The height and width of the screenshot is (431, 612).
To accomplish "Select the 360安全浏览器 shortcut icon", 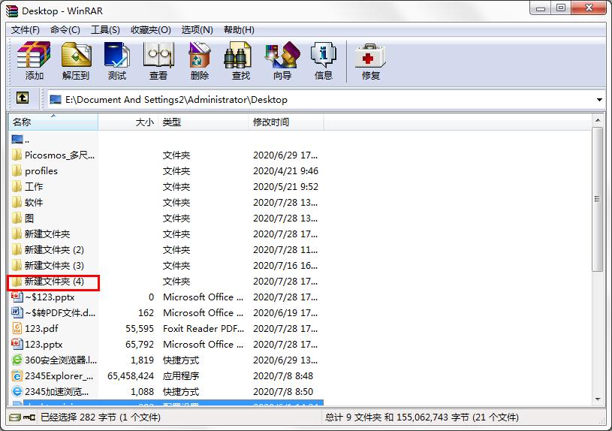I will point(17,360).
